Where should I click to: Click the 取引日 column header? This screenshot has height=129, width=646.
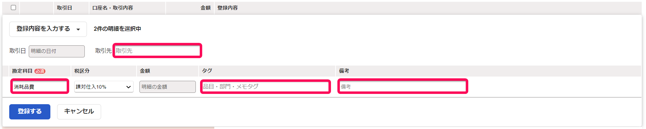65,8
